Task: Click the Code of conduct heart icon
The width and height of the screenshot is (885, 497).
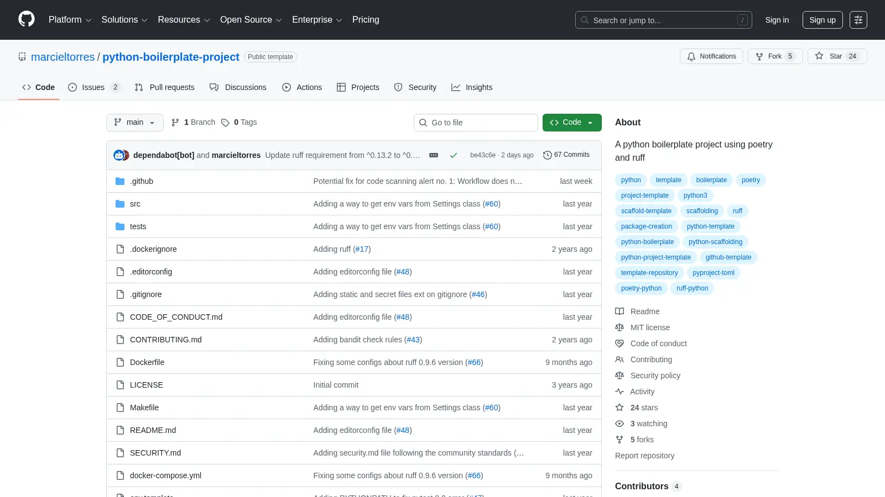Action: pyautogui.click(x=619, y=343)
